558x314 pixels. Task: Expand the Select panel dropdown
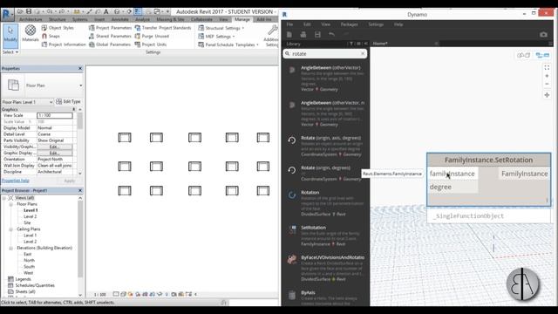point(10,52)
